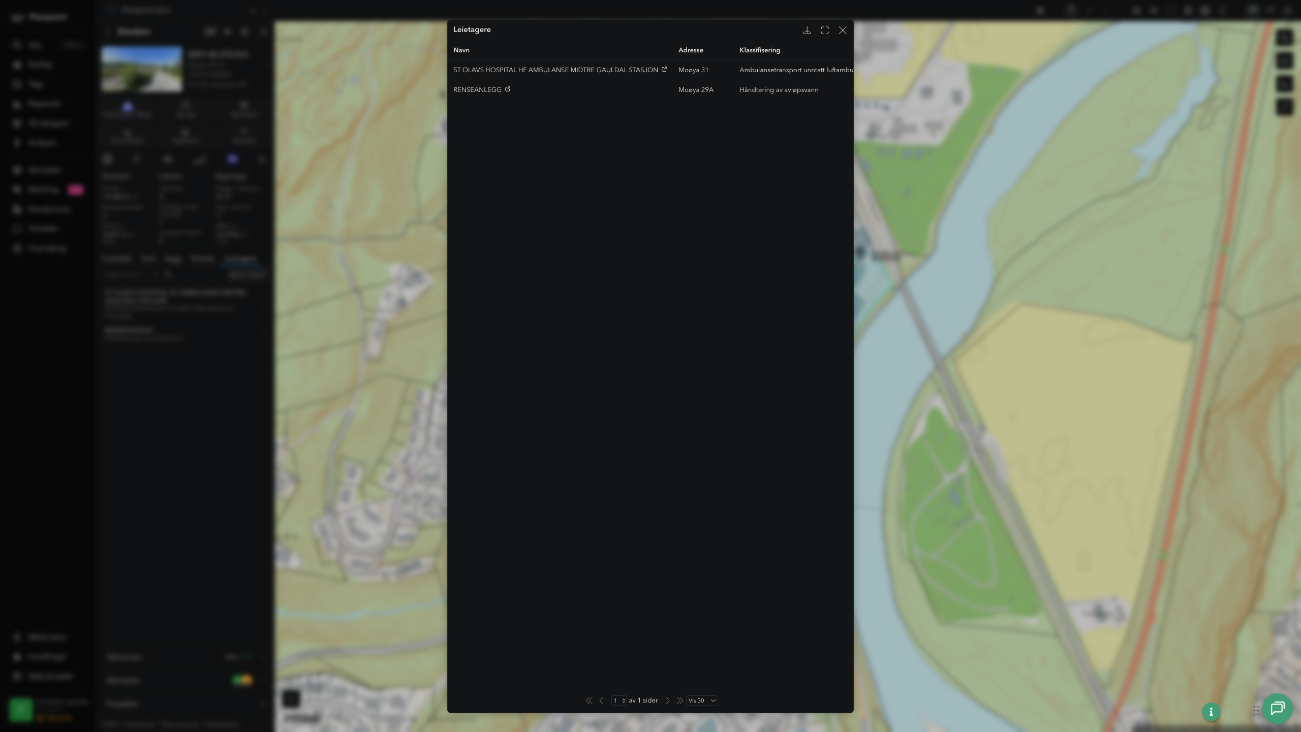
Task: Go to previous page of tenants
Action: tap(602, 700)
